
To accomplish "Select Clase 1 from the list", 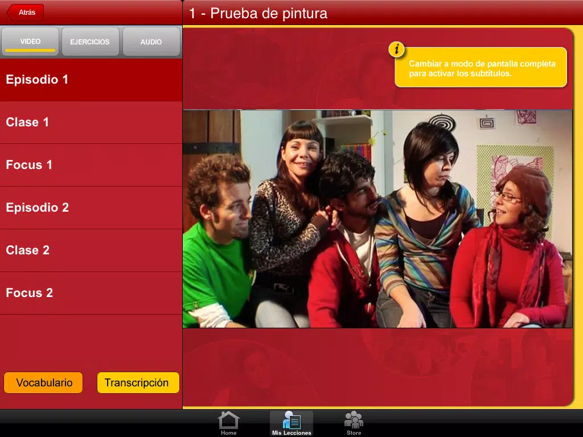I will point(91,122).
